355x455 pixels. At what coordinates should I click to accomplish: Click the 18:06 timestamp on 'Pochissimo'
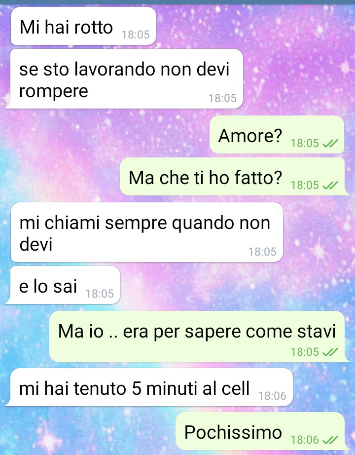pyautogui.click(x=305, y=440)
